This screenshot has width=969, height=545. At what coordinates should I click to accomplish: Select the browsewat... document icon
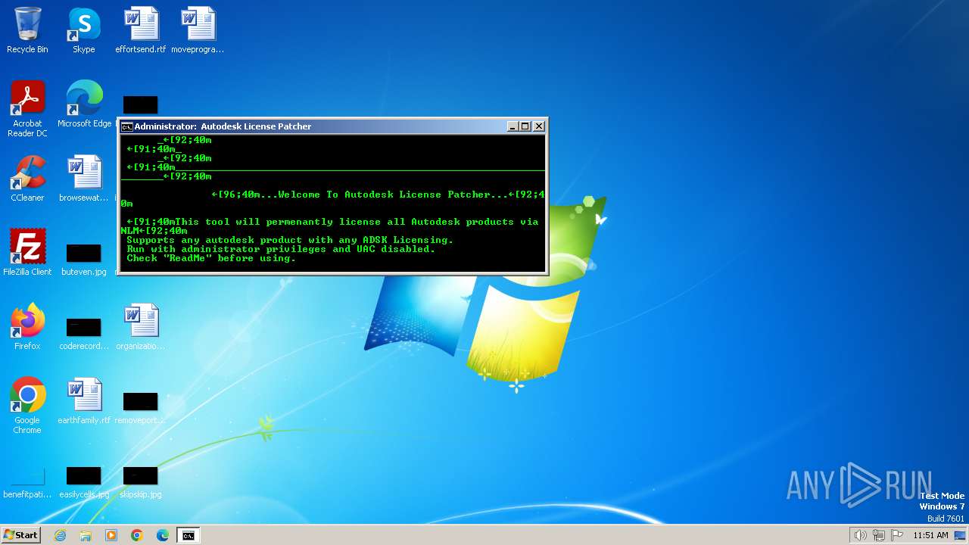click(x=84, y=179)
